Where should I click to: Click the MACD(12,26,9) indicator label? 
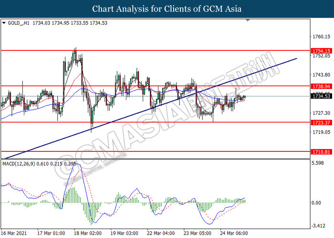[x=19, y=164]
